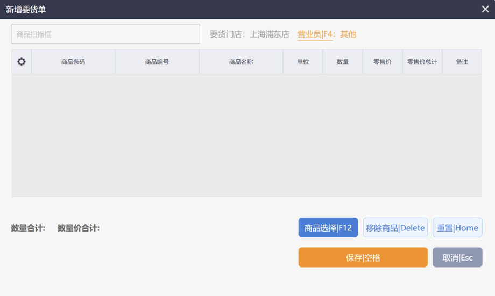Select the 商品条码 column header
The height and width of the screenshot is (296, 495).
[x=73, y=62]
